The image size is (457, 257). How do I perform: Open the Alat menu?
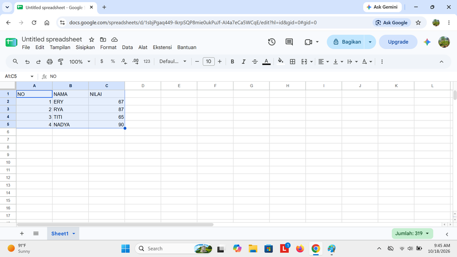143,47
